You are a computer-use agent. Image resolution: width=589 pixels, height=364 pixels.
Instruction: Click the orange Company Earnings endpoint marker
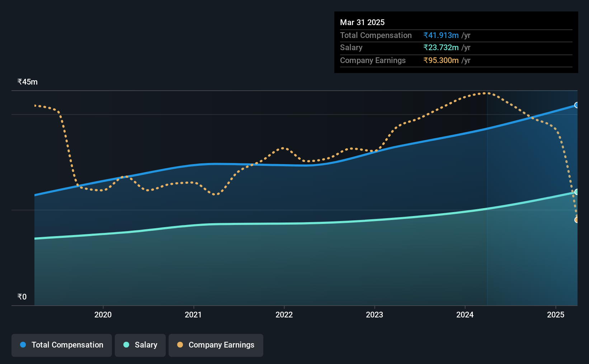[577, 220]
